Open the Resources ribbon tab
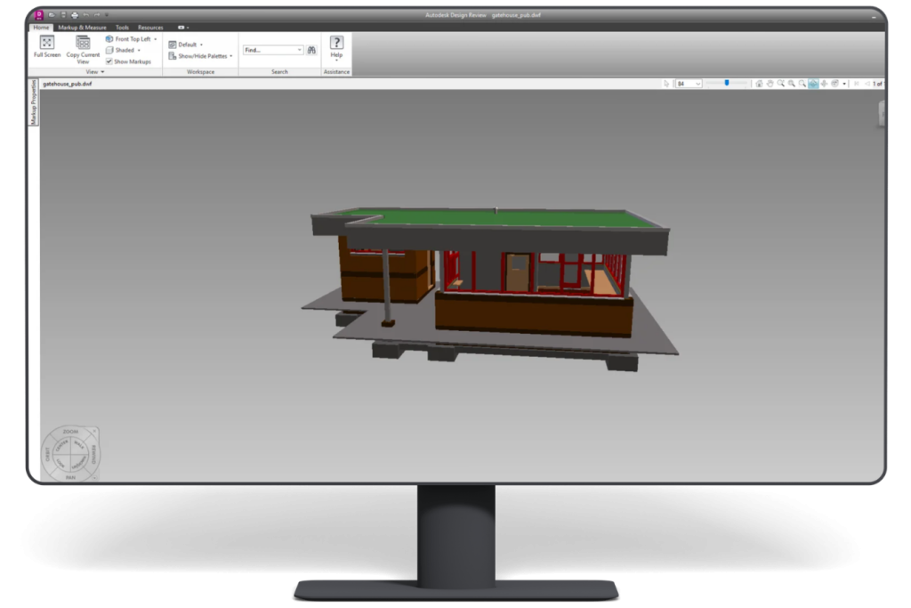The image size is (911, 608). pyautogui.click(x=150, y=28)
